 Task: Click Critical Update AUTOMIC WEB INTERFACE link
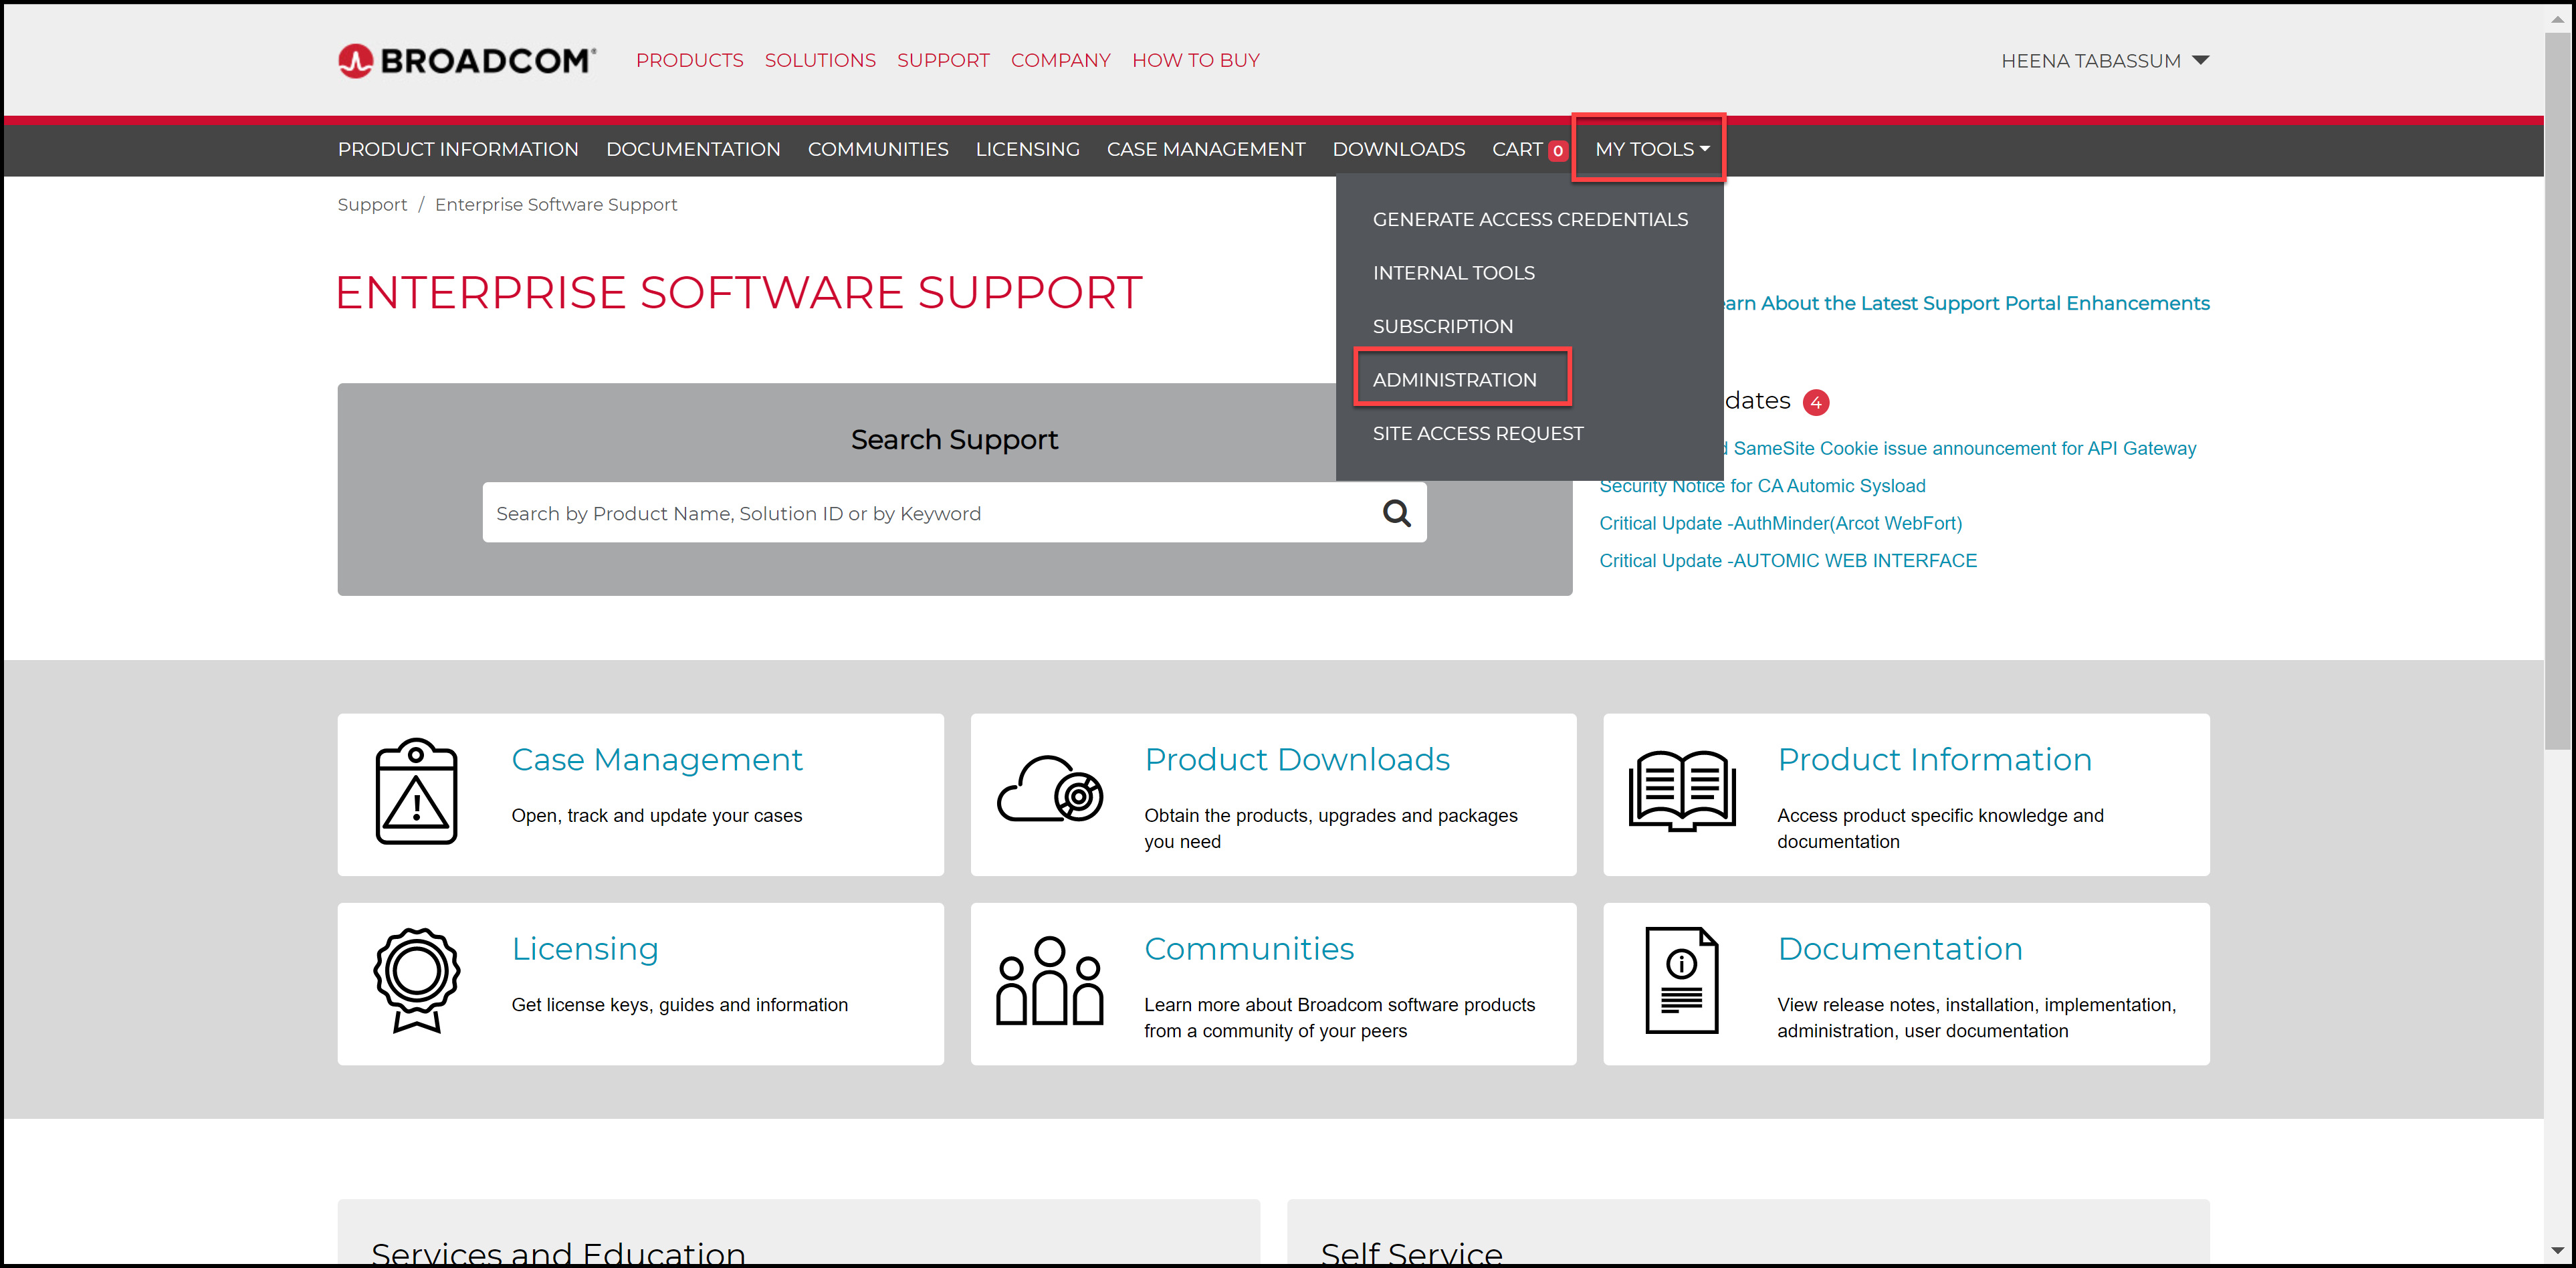(x=1788, y=561)
